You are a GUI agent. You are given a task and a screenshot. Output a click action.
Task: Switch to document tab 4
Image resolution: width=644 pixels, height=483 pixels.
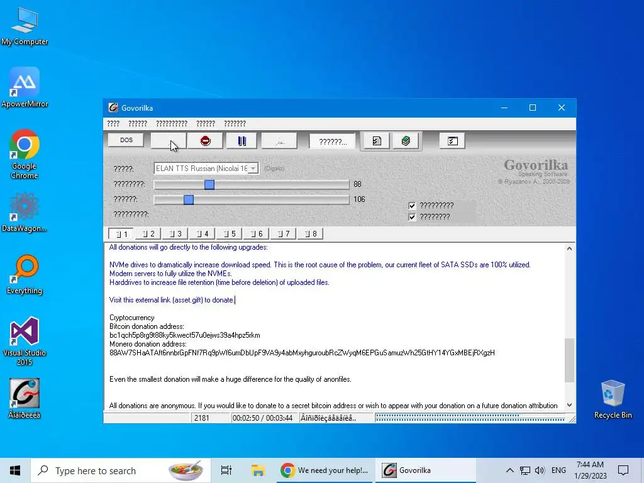pos(202,234)
